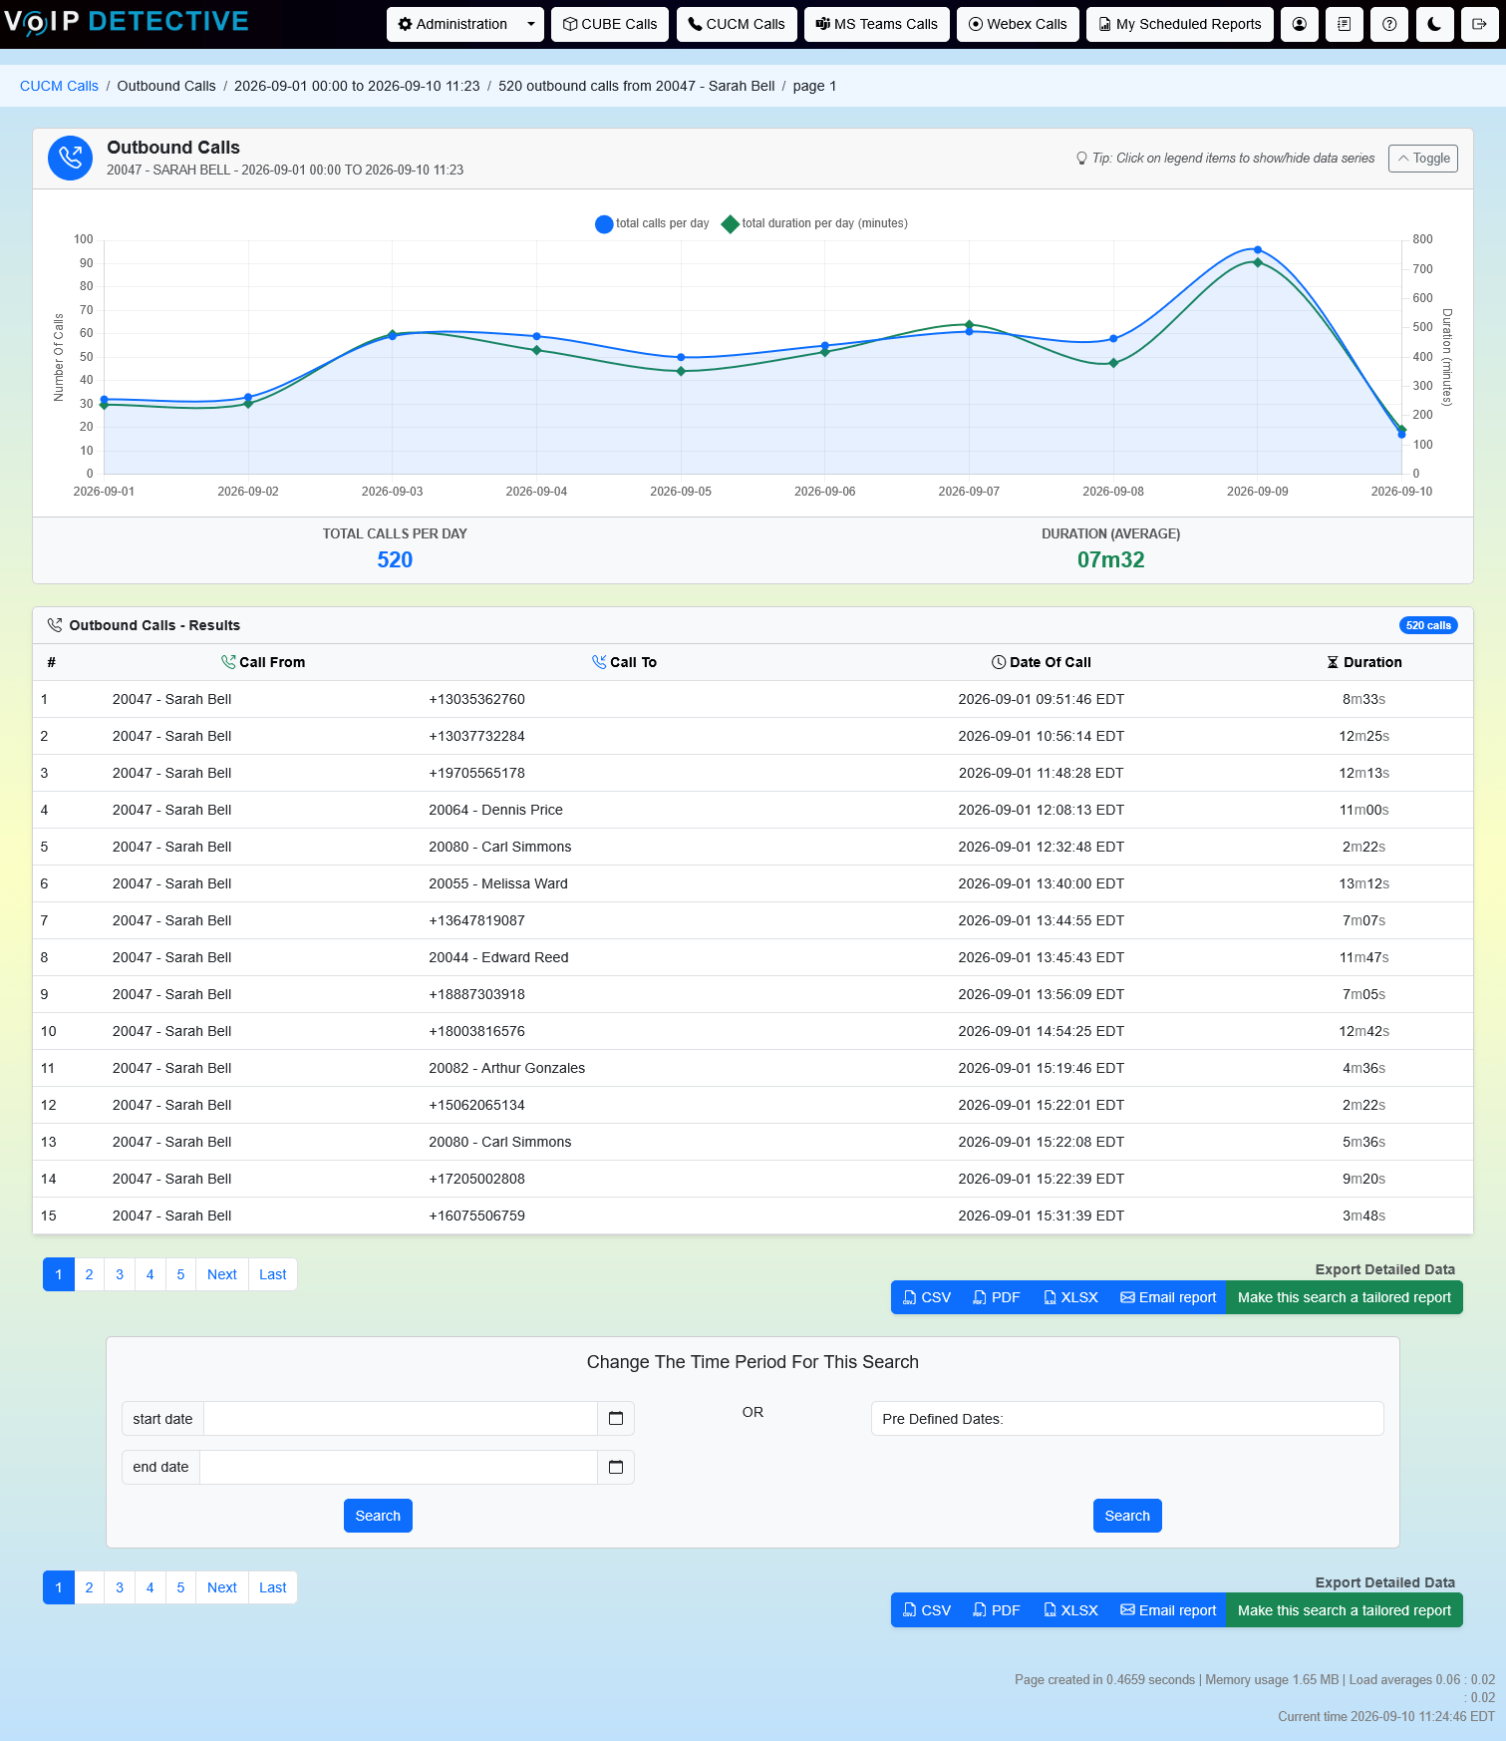1506x1741 pixels.
Task: Select call to +13035362760
Action: [476, 699]
